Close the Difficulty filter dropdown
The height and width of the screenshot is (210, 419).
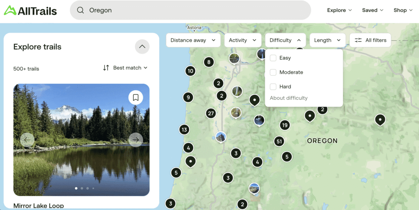[285, 40]
